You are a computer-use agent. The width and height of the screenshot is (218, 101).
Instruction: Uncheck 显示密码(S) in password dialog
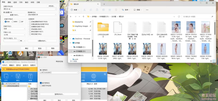41,83
